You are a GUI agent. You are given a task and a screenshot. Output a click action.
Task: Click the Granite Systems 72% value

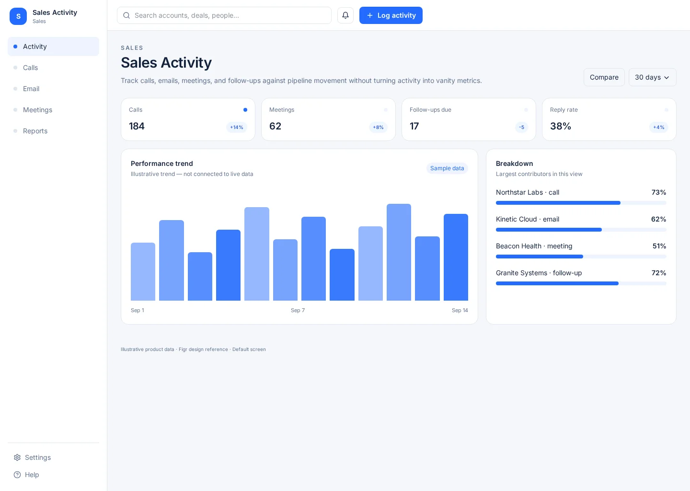[659, 273]
